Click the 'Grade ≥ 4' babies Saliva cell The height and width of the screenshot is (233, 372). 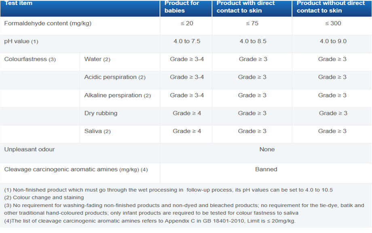coord(187,131)
